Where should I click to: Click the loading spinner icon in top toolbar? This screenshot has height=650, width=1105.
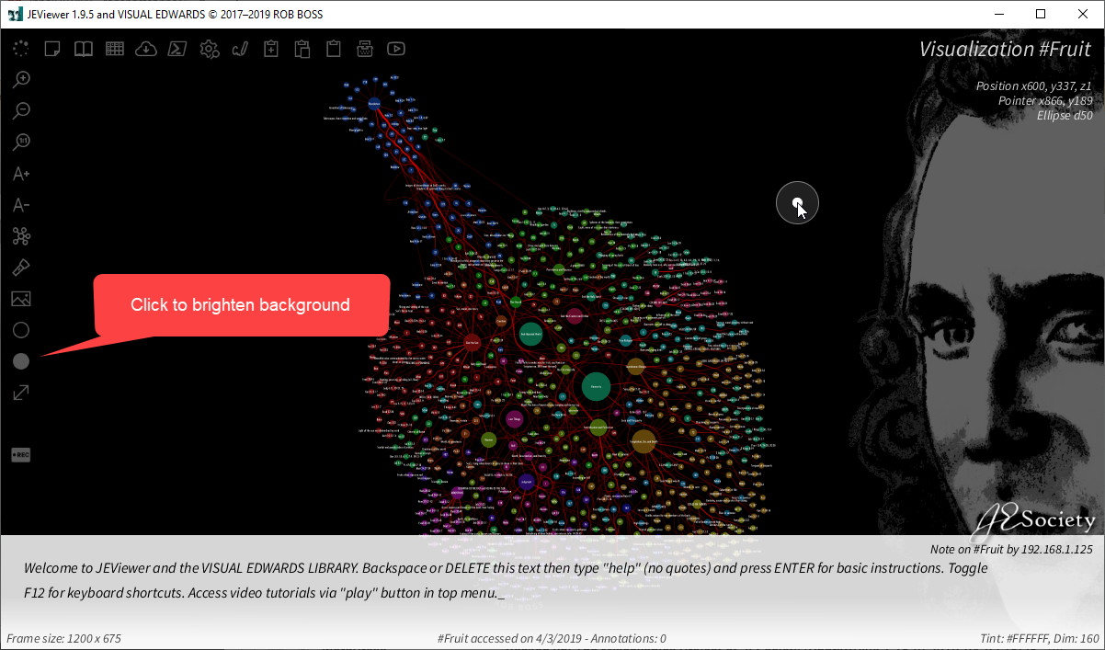pos(21,49)
